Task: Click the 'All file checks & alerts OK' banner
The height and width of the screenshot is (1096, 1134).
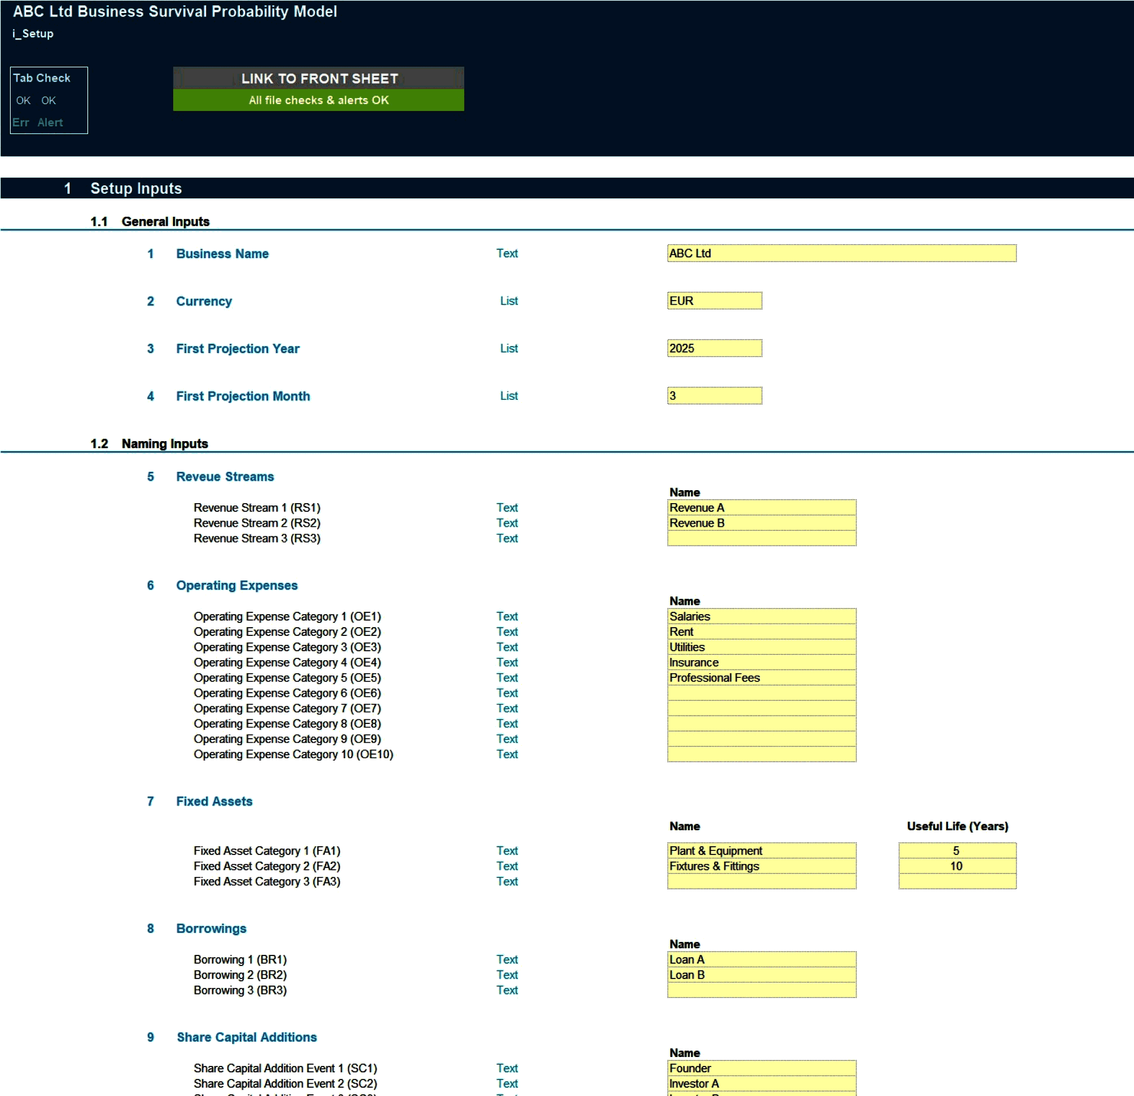Action: click(318, 100)
